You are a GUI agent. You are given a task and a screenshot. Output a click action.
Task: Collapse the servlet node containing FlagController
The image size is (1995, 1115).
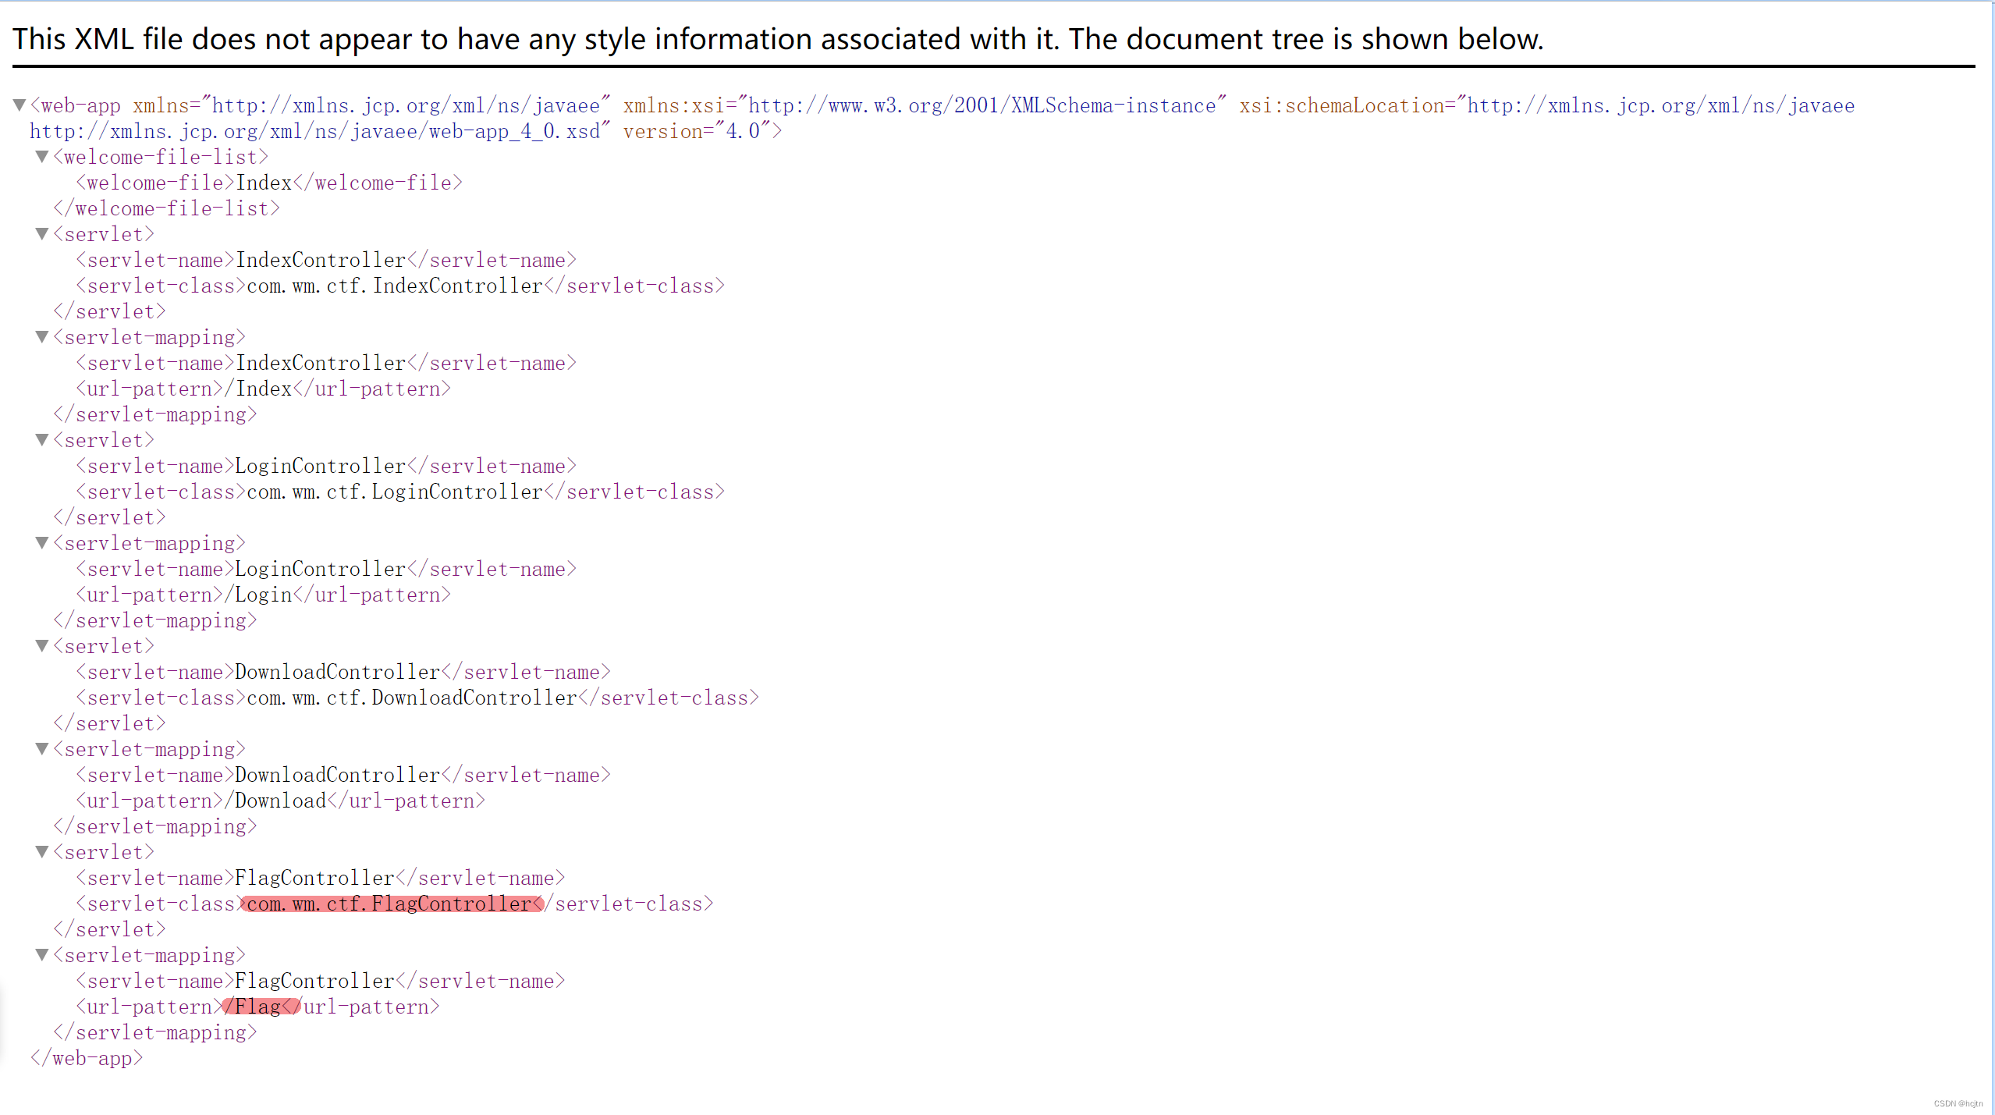point(42,851)
